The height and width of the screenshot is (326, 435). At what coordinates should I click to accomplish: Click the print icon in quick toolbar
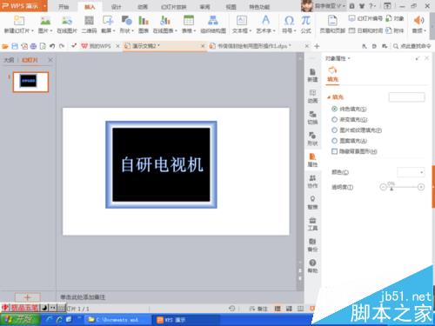[33, 46]
